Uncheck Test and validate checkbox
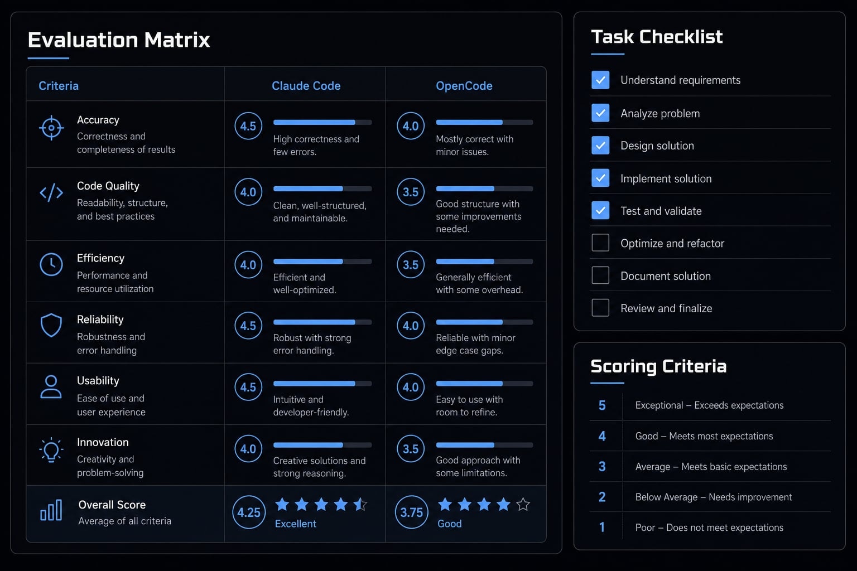The image size is (857, 571). (600, 211)
